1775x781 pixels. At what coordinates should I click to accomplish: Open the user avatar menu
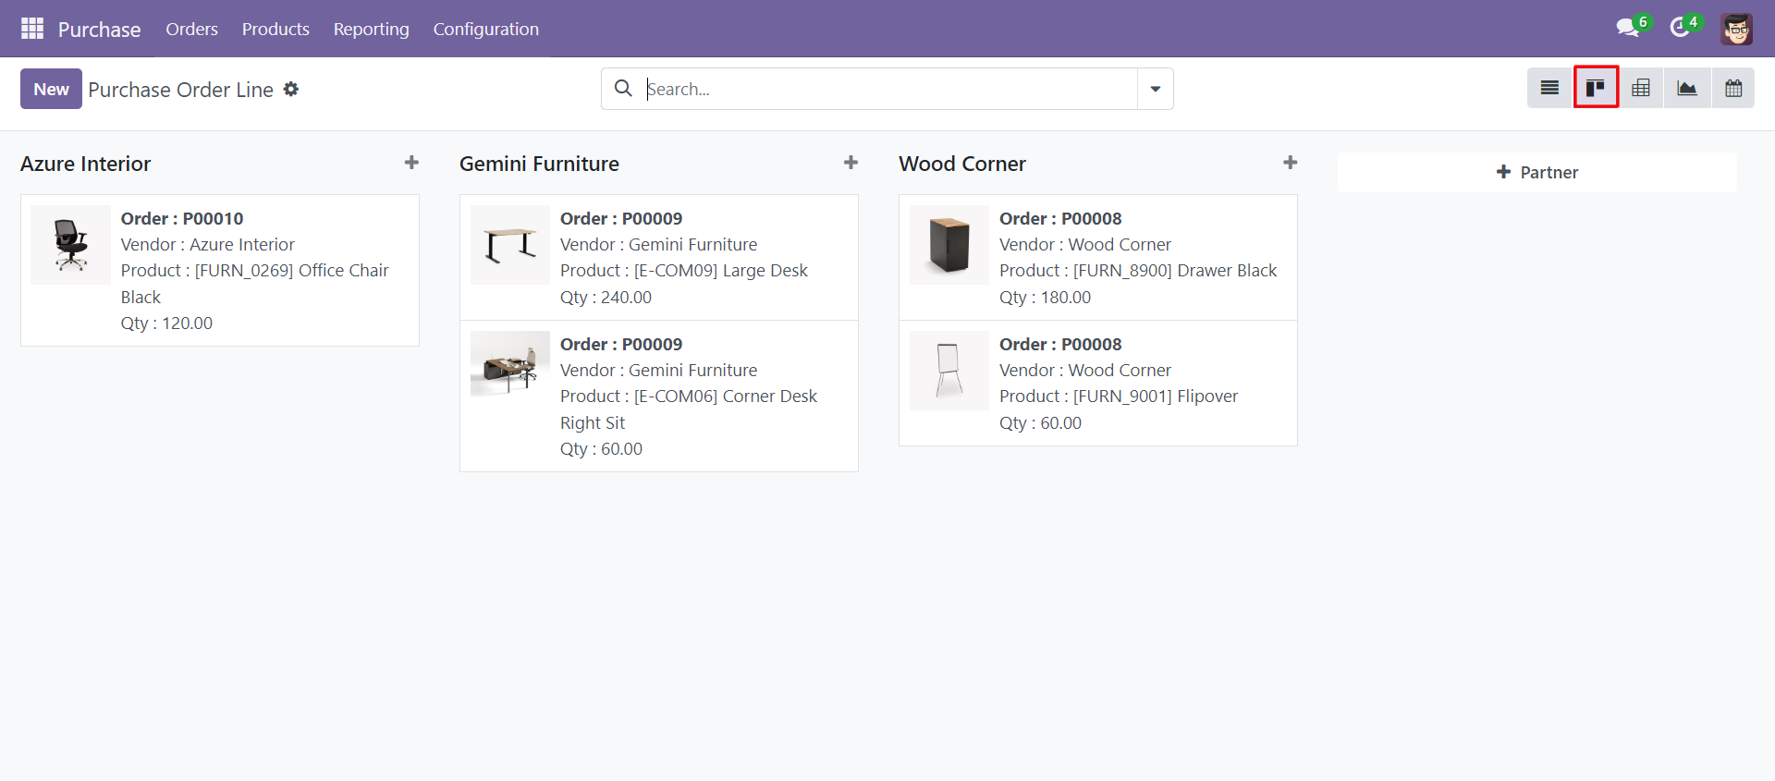[x=1736, y=29]
